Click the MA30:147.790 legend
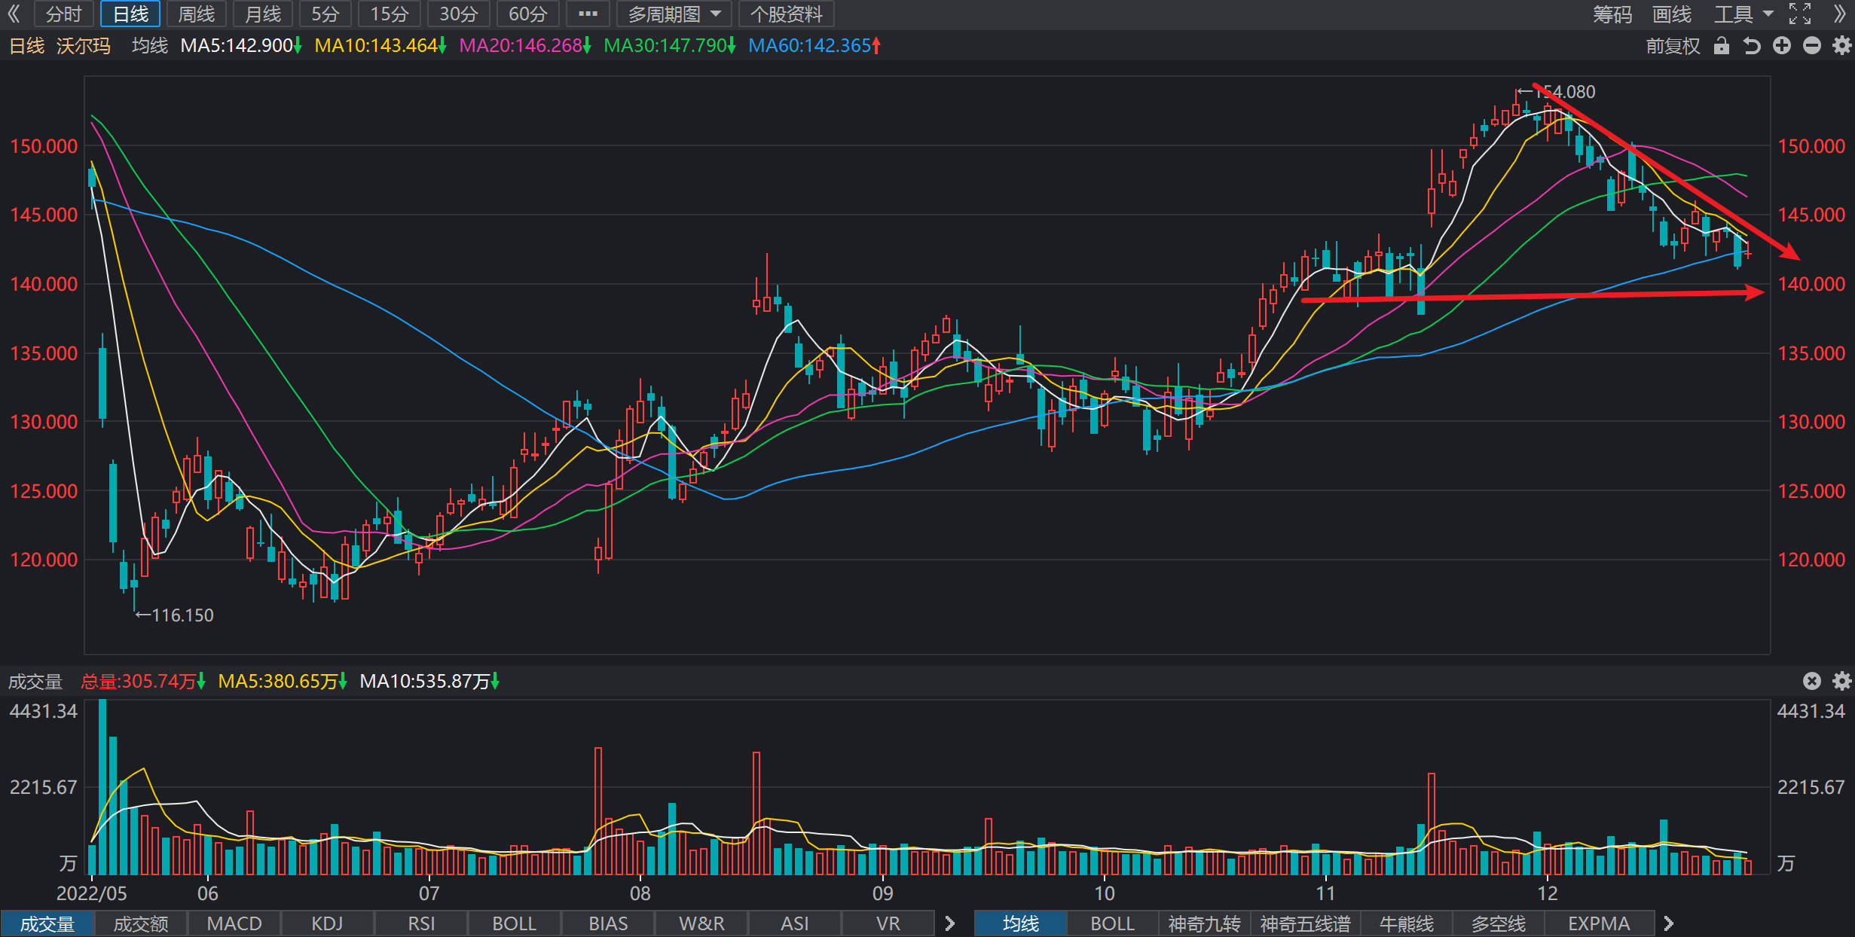This screenshot has height=937, width=1855. pos(670,46)
